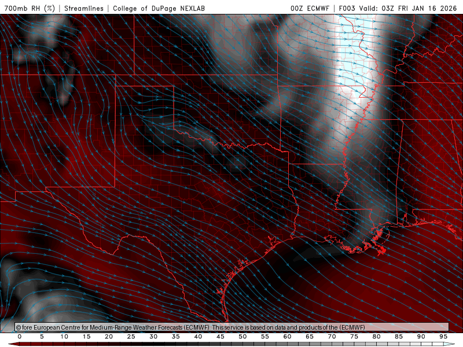
Task: Click the ECMWF copyright notice banner
Action: 232,327
